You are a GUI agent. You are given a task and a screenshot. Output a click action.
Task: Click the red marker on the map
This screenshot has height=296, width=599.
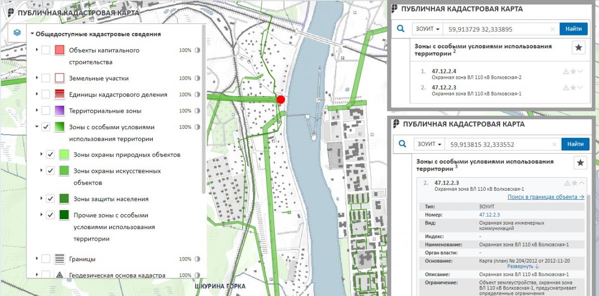281,99
